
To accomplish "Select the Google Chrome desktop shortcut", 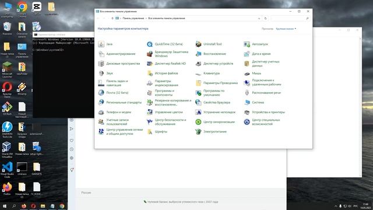I will [22, 9].
